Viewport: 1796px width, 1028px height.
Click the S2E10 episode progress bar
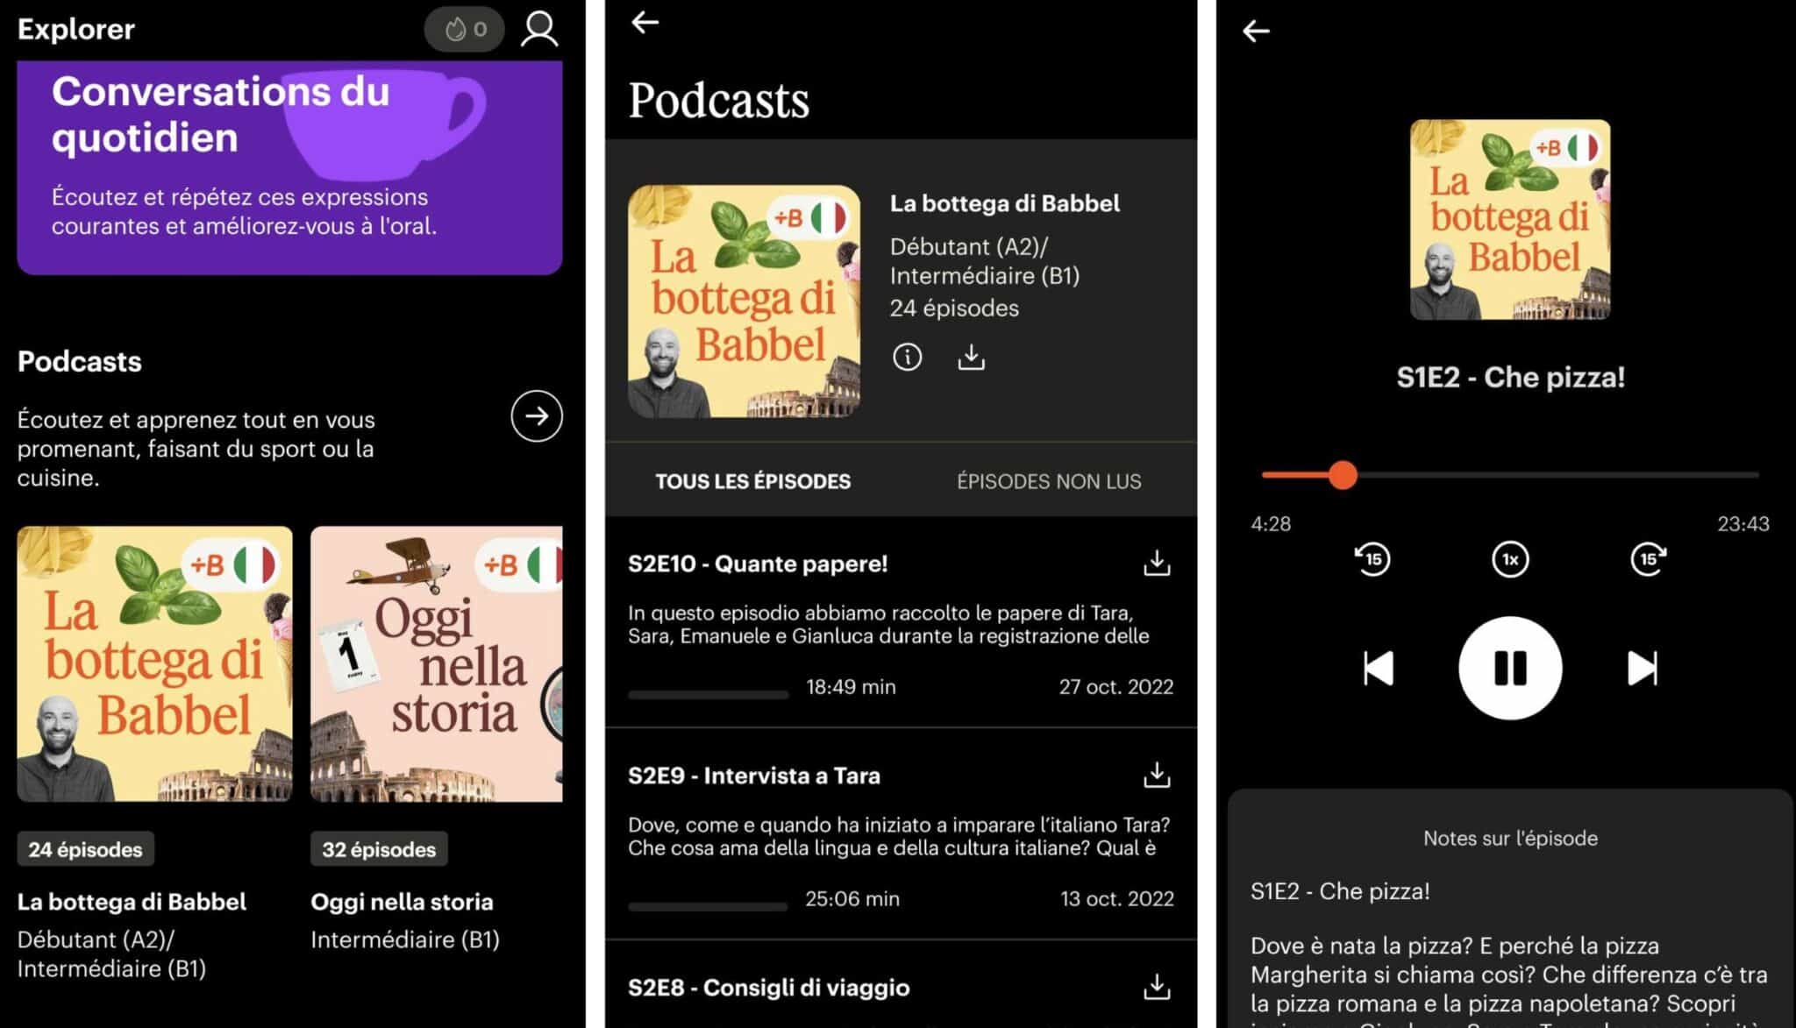coord(708,695)
